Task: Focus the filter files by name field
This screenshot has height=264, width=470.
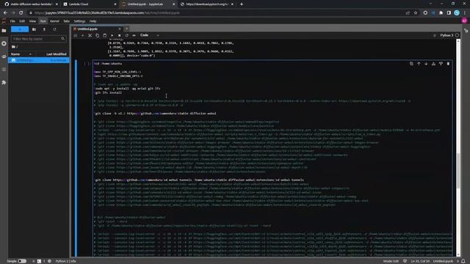Action: click(38, 39)
